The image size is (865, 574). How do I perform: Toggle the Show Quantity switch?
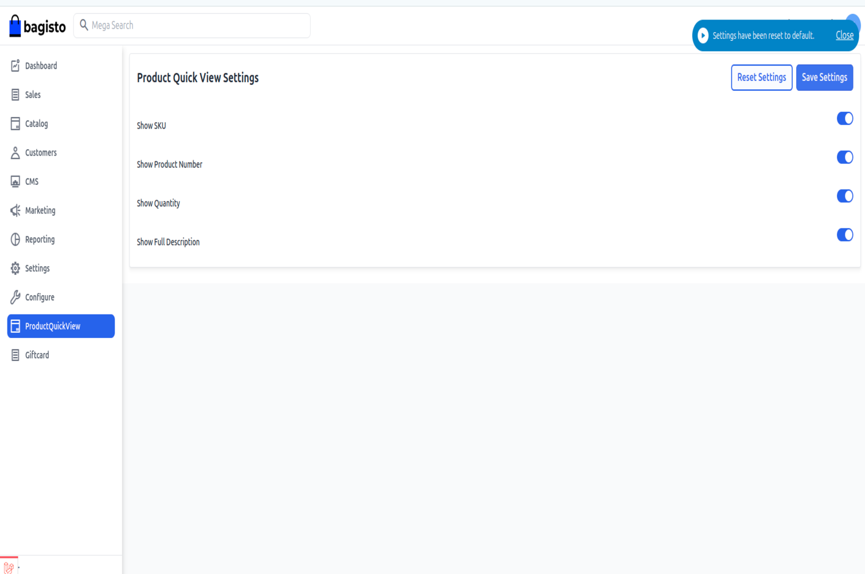[844, 196]
